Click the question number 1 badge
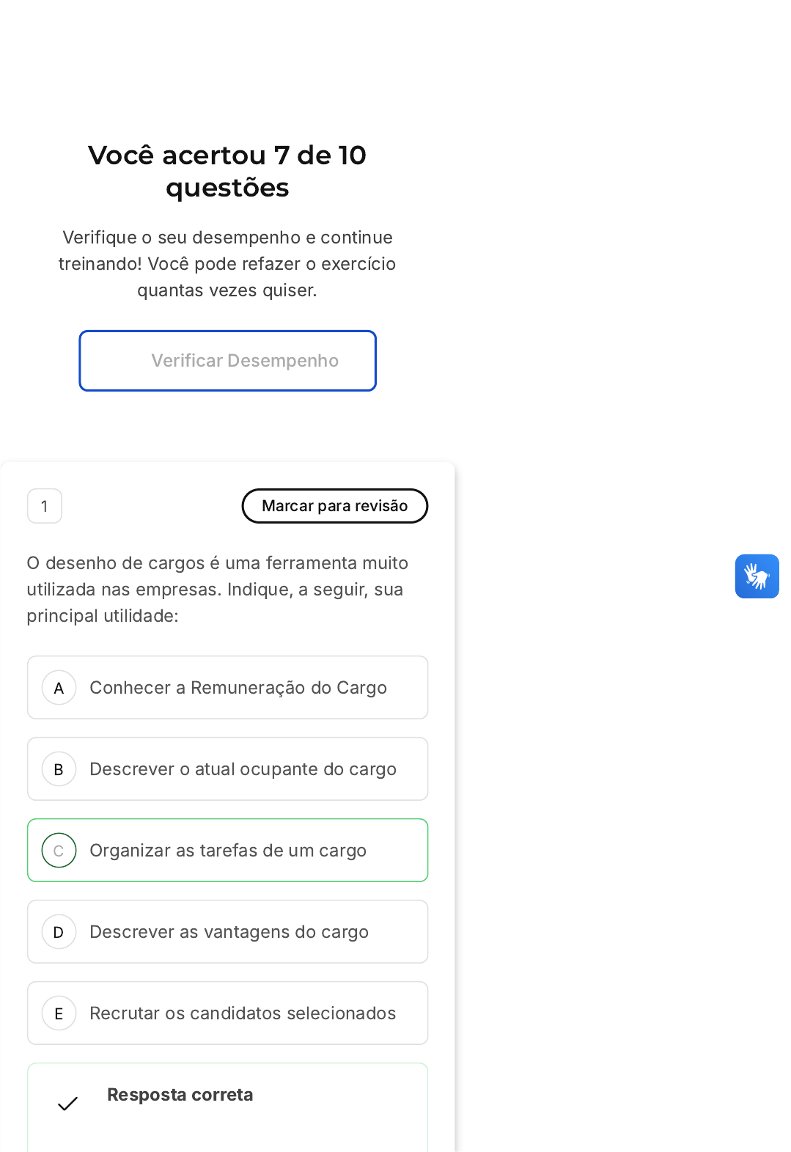Viewport: 791px width, 1152px height. click(45, 506)
